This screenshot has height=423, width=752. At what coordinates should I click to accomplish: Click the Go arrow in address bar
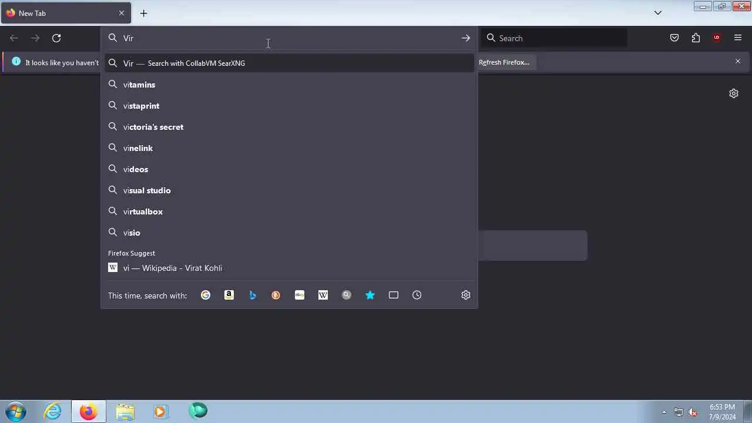coord(466,38)
